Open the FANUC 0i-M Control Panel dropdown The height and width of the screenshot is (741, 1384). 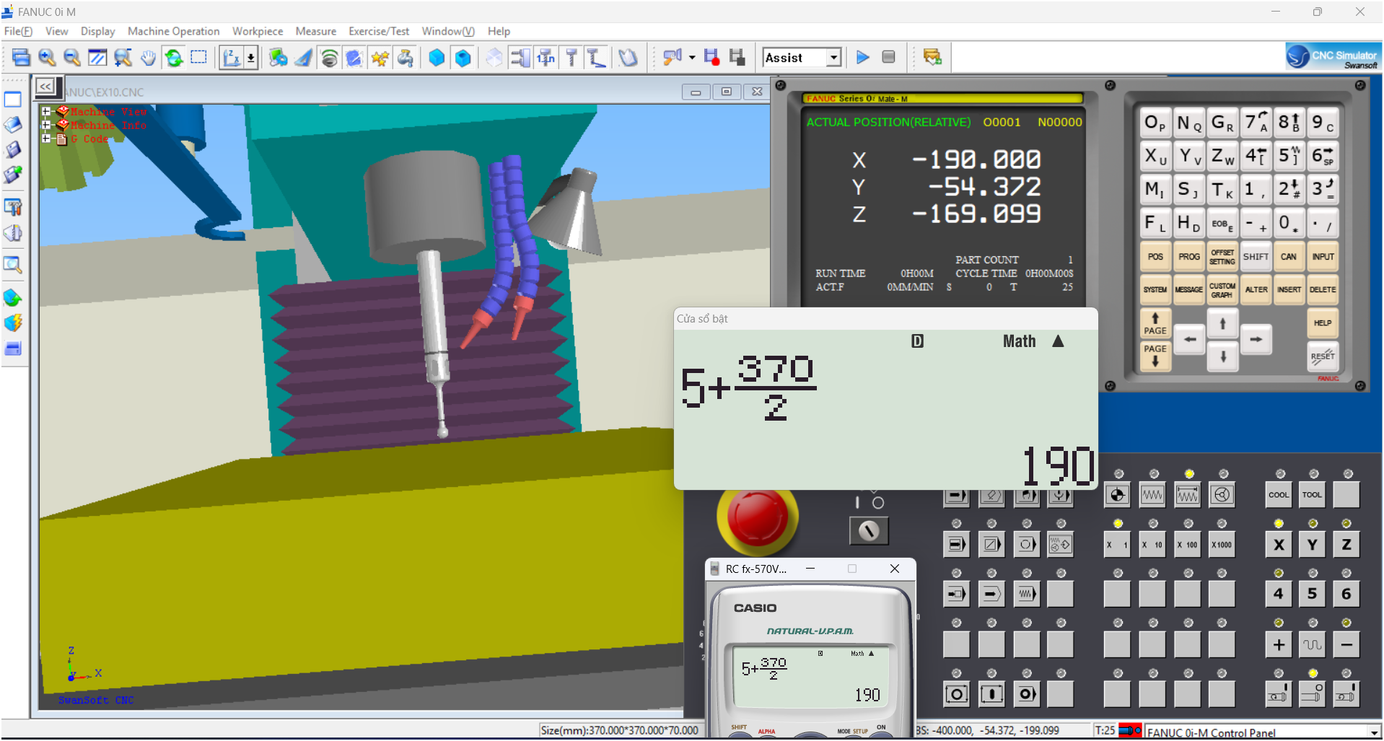(1374, 732)
